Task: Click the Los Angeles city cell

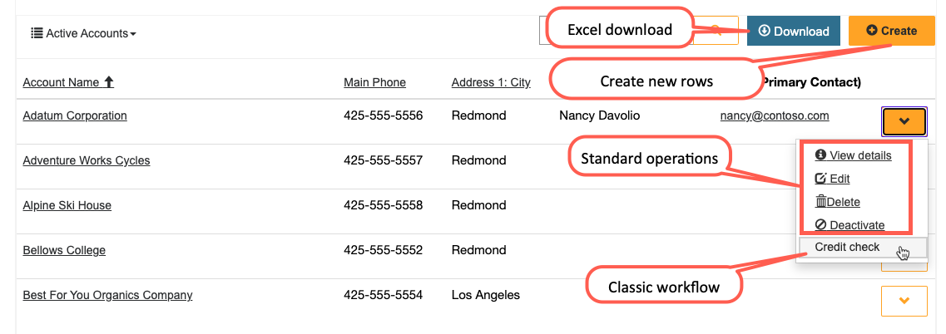Action: [486, 296]
